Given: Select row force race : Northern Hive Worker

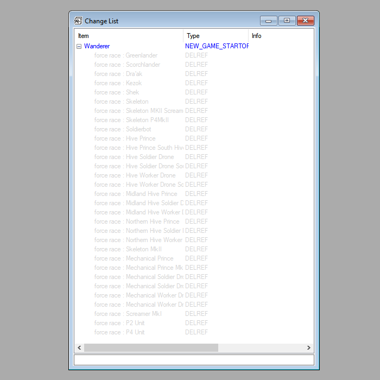Looking at the screenshot, I should [138, 240].
